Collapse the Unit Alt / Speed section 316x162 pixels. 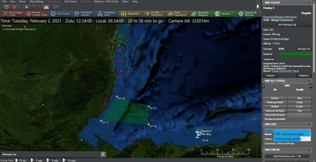[310, 81]
